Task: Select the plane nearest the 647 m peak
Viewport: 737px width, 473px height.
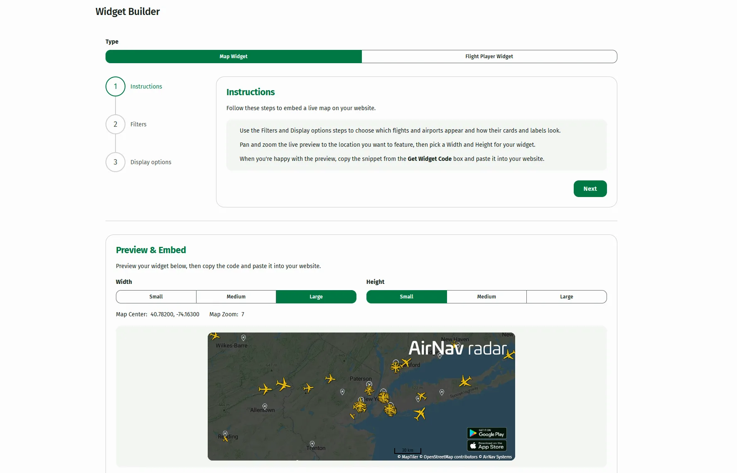Action: coord(283,384)
